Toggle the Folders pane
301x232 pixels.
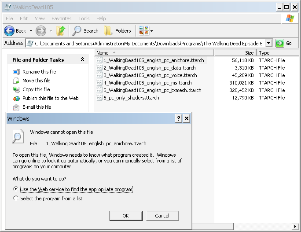pos(117,31)
